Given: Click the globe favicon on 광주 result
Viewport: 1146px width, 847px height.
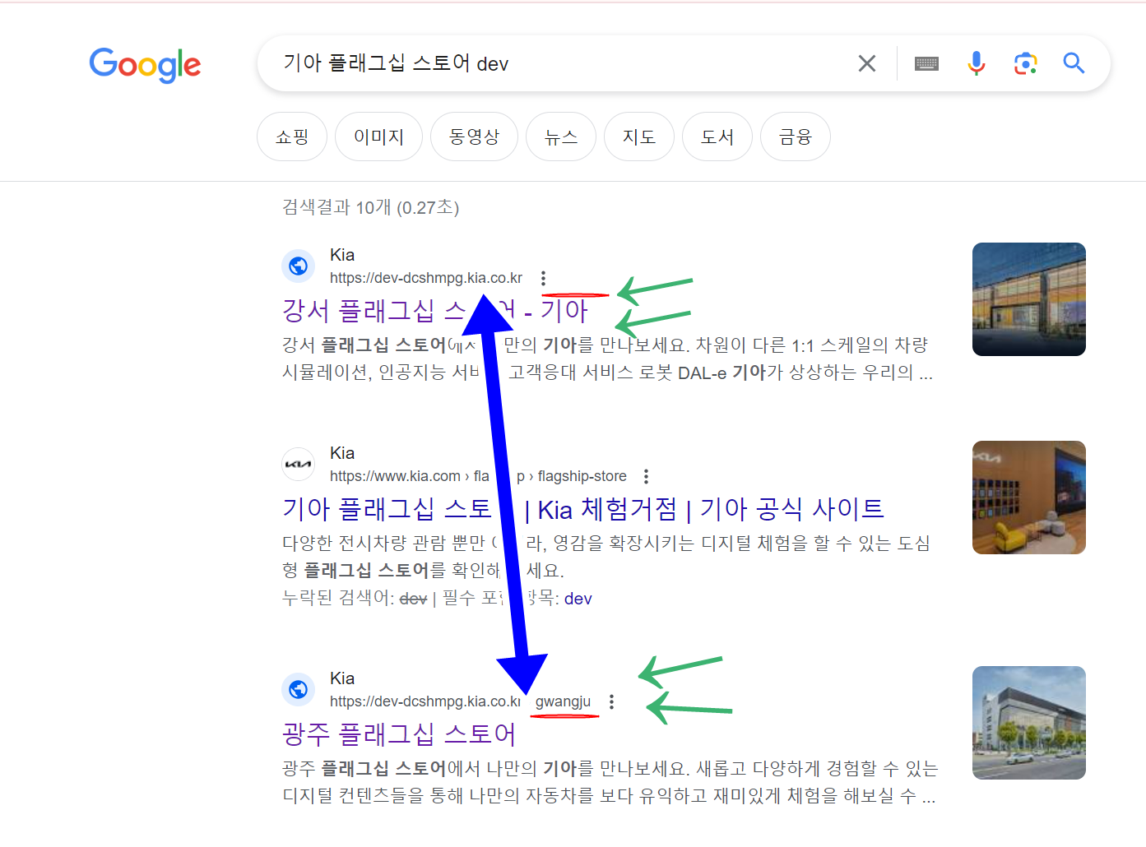Looking at the screenshot, I should [x=298, y=689].
